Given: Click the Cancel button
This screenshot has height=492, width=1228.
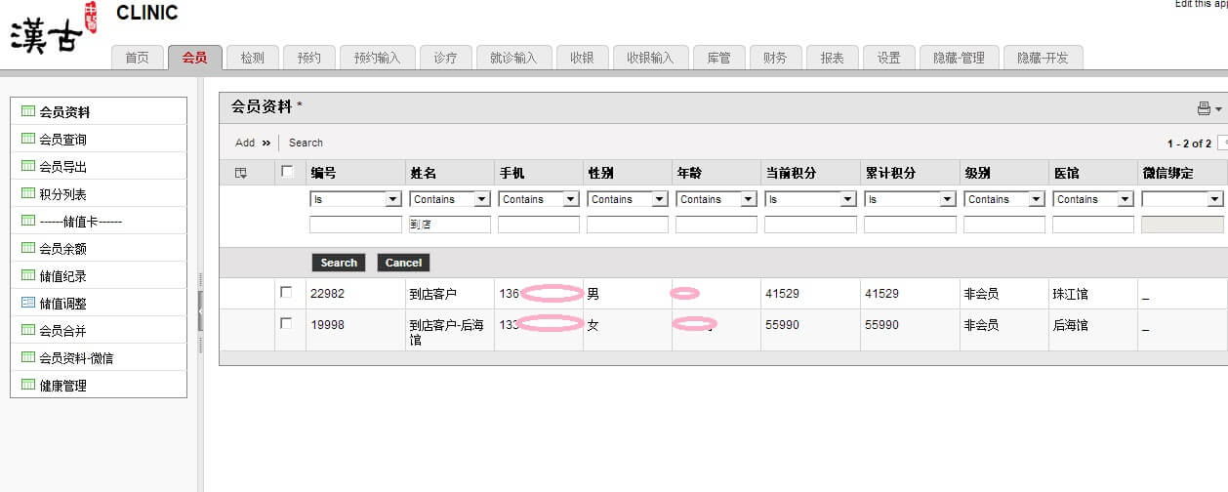Looking at the screenshot, I should tap(403, 263).
